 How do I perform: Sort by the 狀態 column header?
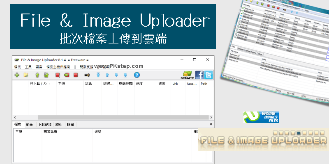tap(93, 84)
